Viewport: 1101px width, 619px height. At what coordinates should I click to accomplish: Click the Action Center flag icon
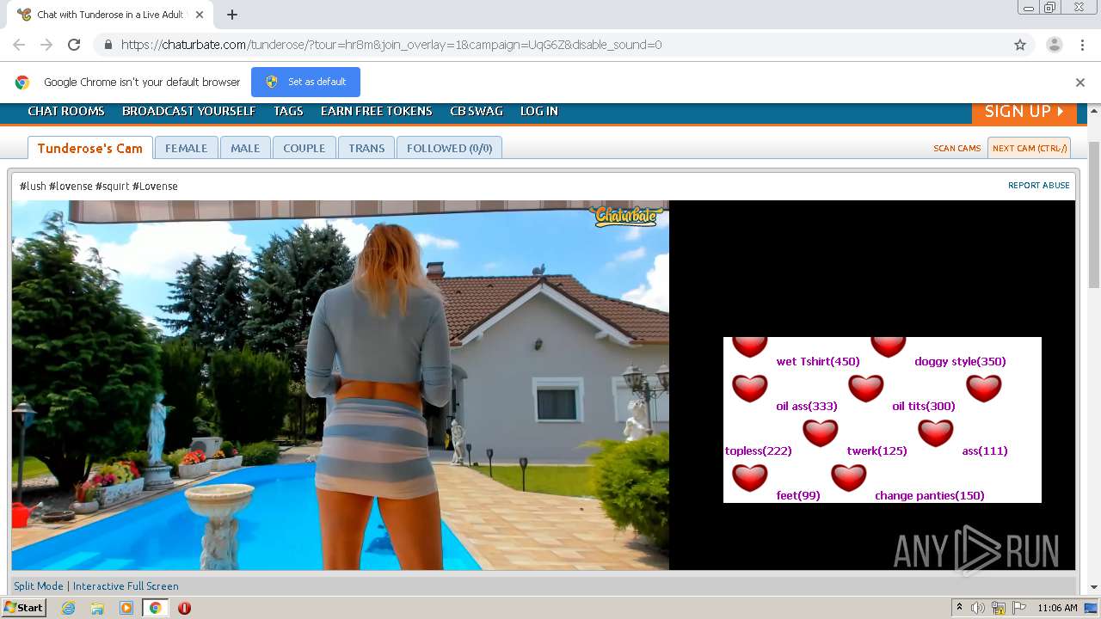point(1019,608)
